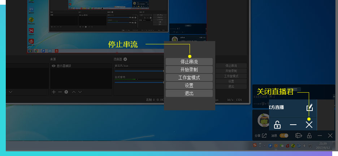Click the magnified 停止串流 button

tap(189, 62)
